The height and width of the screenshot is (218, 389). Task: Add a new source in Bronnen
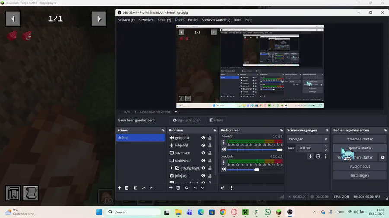point(171,188)
